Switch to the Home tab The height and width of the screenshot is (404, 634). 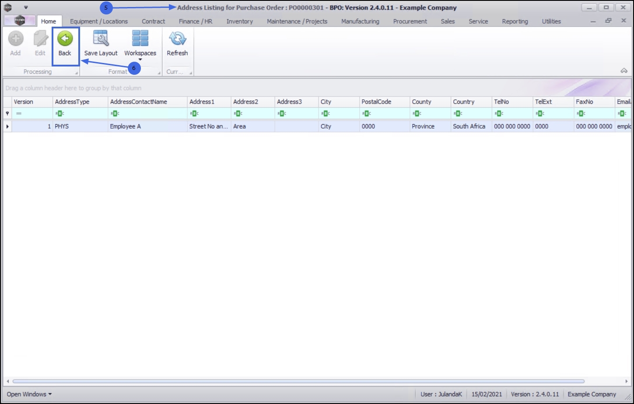[x=49, y=21]
